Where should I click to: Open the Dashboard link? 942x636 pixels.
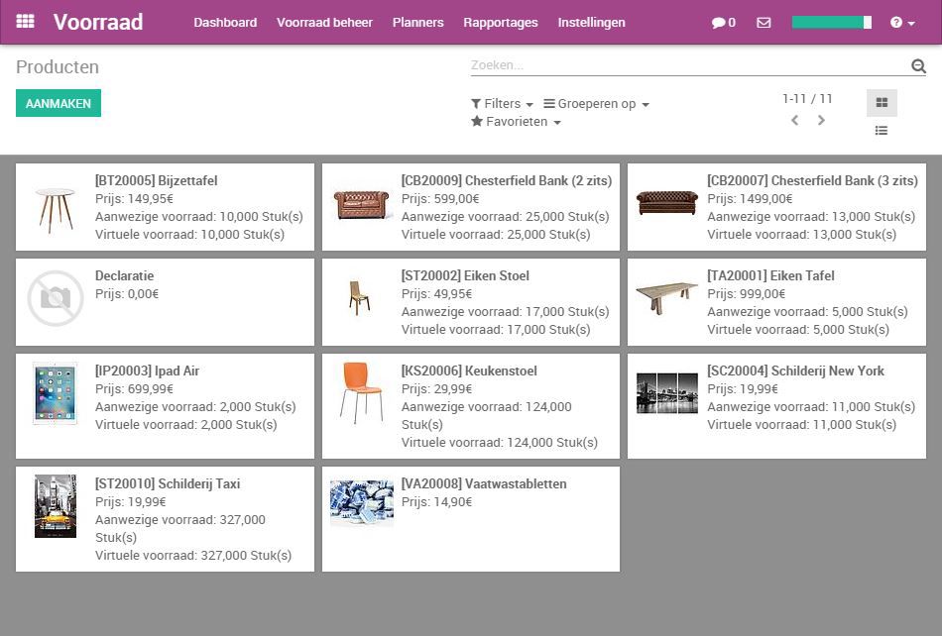(x=225, y=22)
